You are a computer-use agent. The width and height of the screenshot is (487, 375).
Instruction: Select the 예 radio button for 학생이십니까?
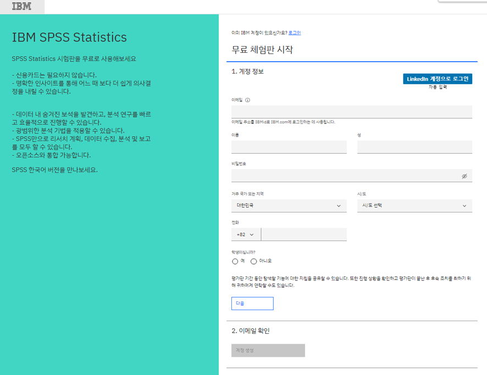[x=235, y=261]
